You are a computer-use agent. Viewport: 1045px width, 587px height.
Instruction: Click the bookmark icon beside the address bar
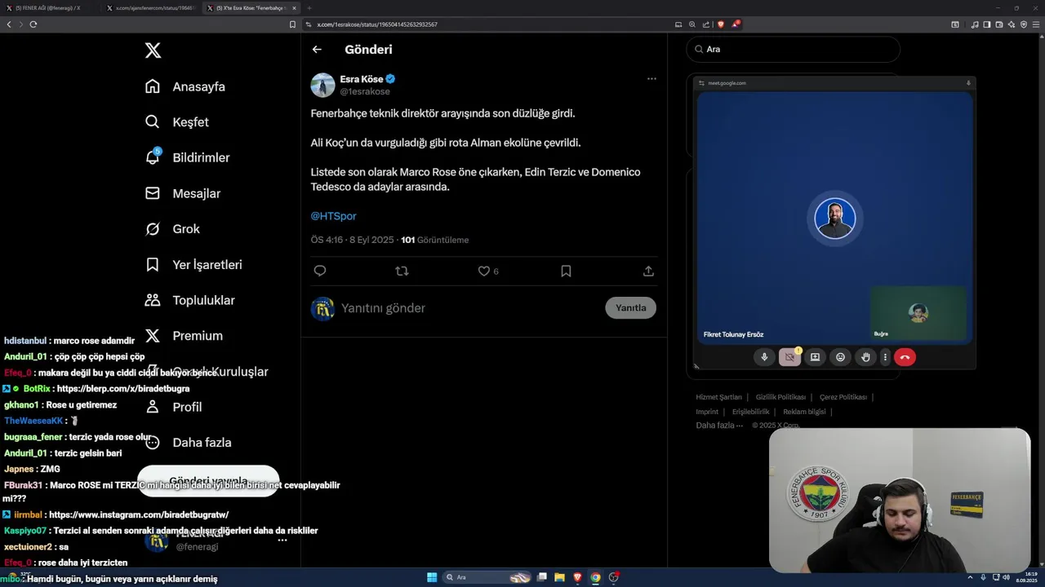293,24
